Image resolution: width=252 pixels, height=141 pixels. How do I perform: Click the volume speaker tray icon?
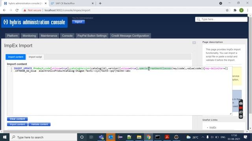tap(212, 137)
